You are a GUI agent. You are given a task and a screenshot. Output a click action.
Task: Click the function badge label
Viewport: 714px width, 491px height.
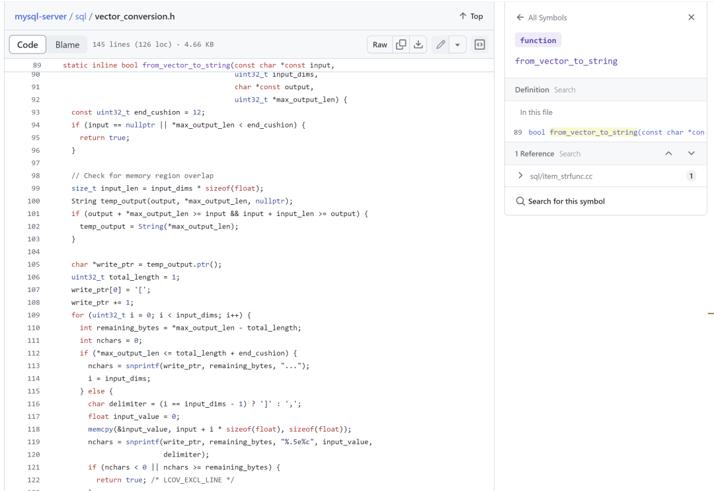(537, 40)
